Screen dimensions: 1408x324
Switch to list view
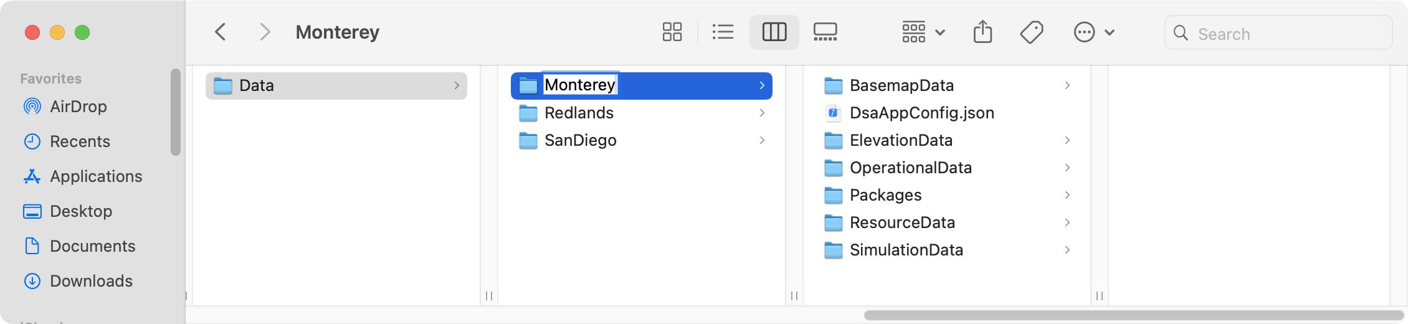point(723,32)
